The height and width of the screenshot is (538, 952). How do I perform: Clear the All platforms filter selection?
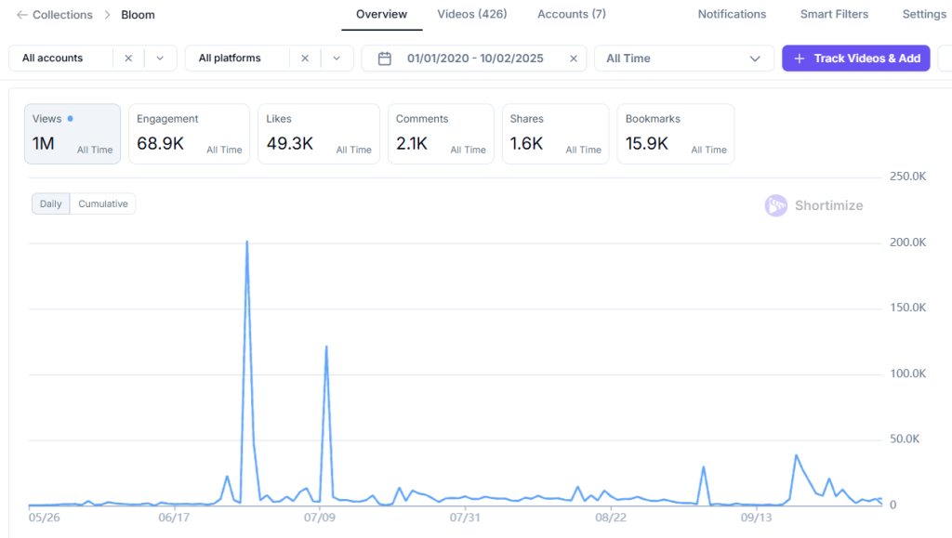[305, 58]
